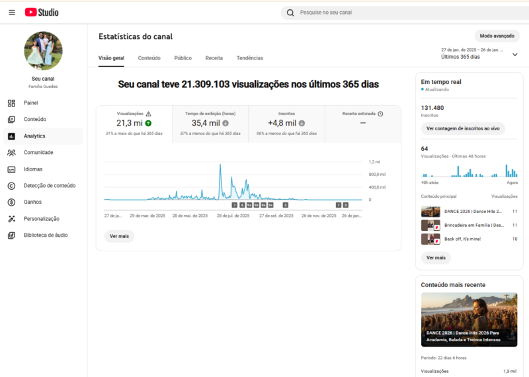Click the 21.309.103 visualizações headline

[249, 85]
